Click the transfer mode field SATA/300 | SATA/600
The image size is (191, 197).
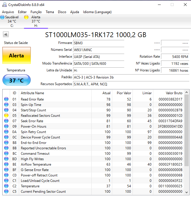pos(99,63)
